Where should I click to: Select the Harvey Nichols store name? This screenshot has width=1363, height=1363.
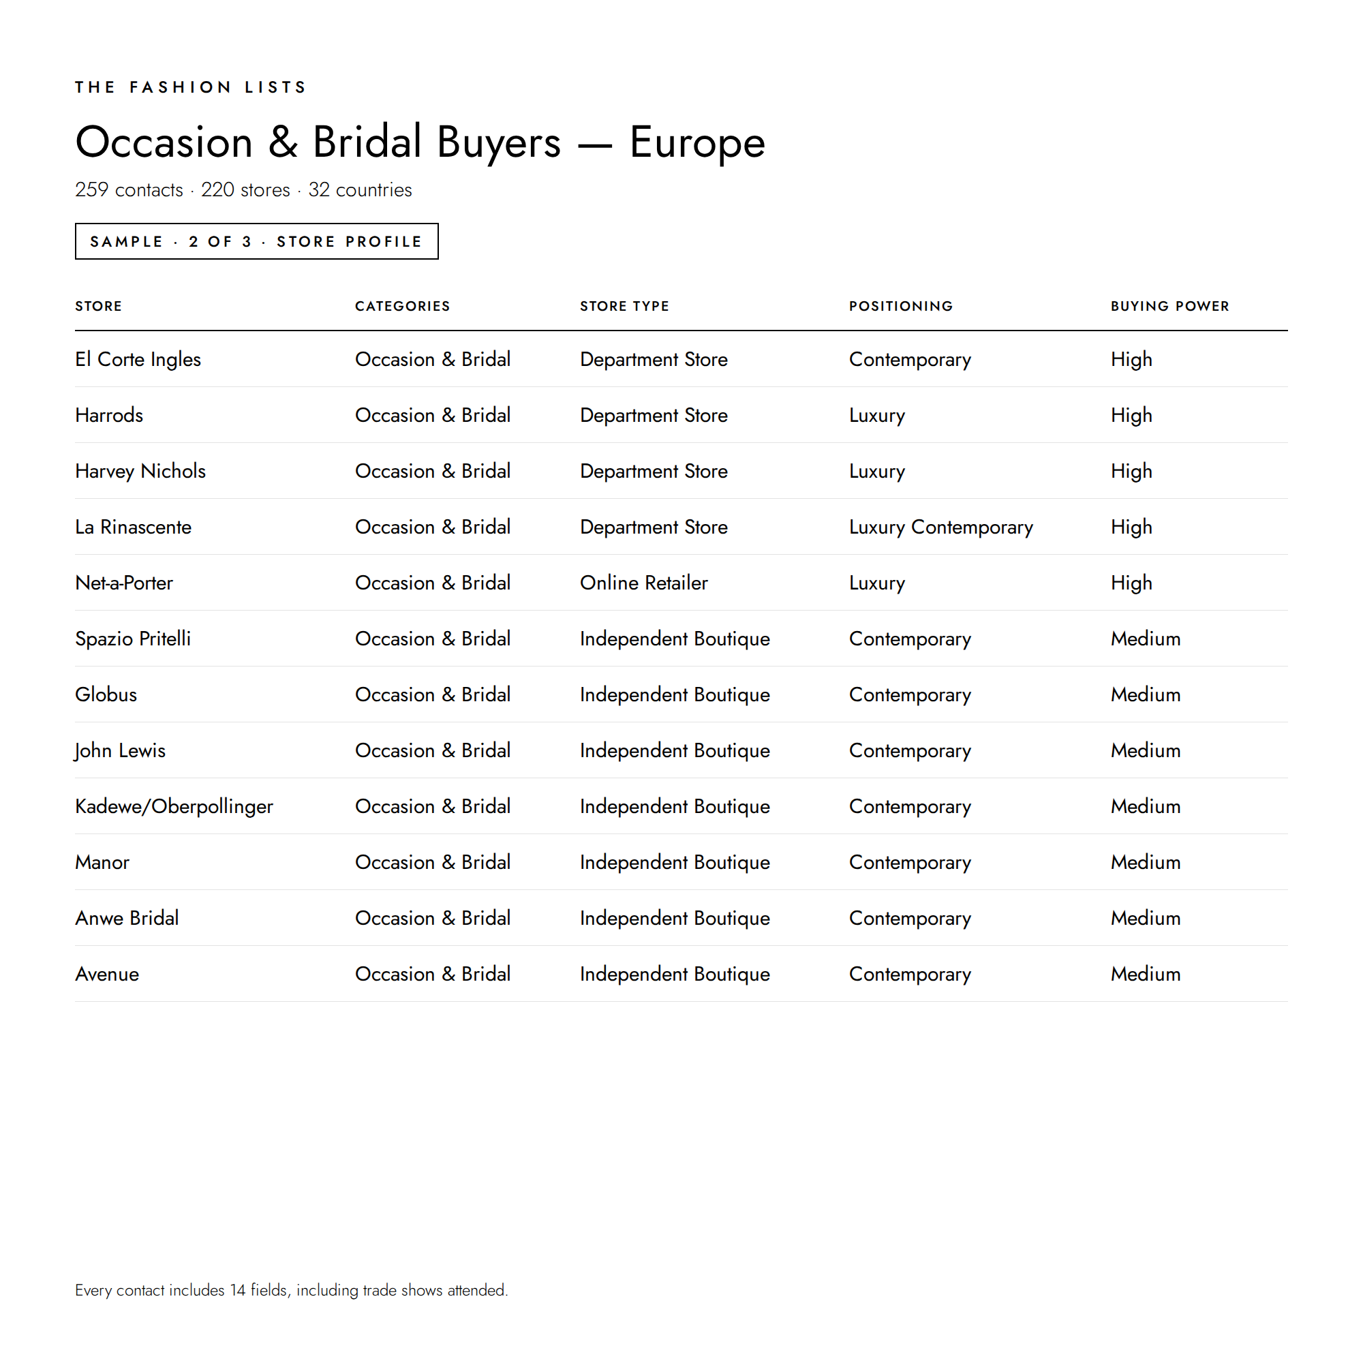pyautogui.click(x=140, y=470)
